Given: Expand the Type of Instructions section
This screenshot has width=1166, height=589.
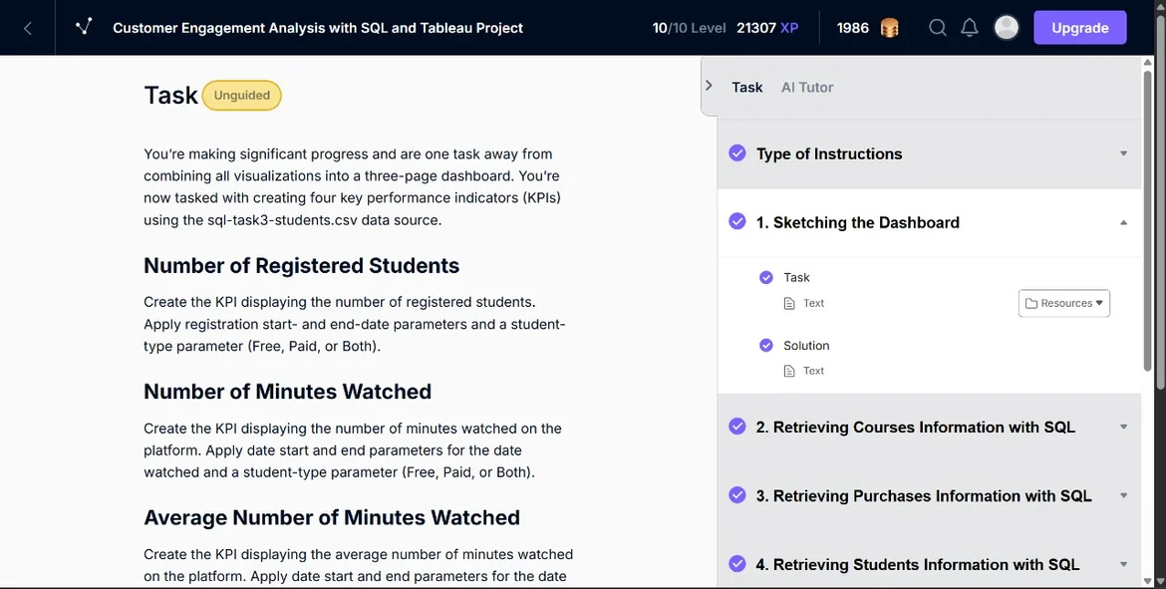Looking at the screenshot, I should pos(1123,153).
